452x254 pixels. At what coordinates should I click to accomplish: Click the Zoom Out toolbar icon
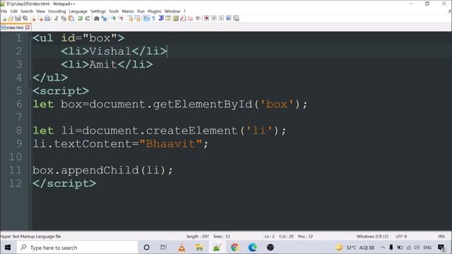point(121,18)
